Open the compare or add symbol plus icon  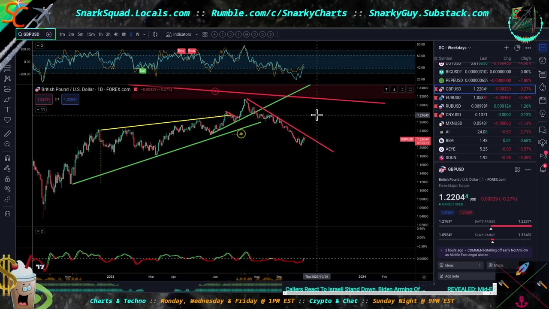click(48, 34)
